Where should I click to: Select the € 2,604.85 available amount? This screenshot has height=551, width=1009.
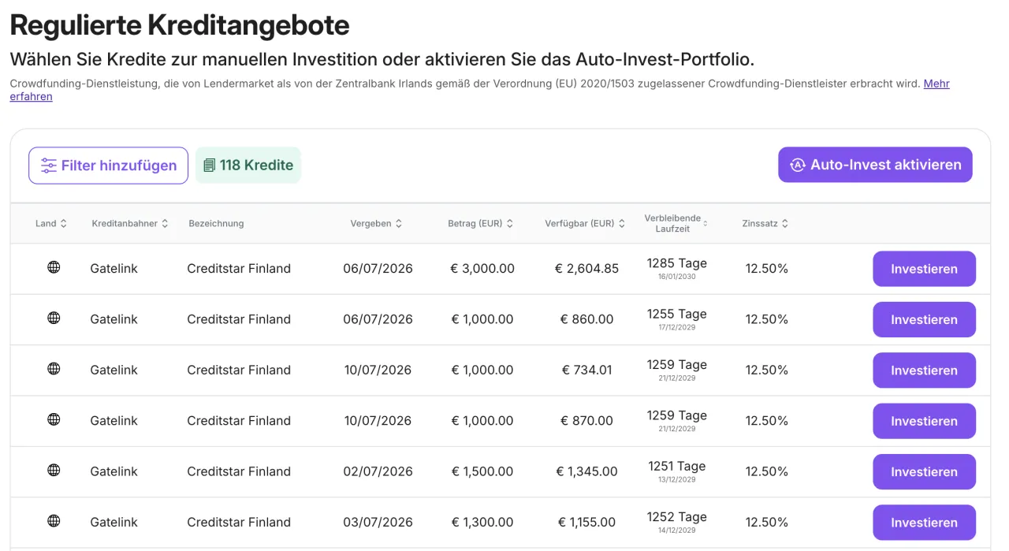tap(586, 269)
